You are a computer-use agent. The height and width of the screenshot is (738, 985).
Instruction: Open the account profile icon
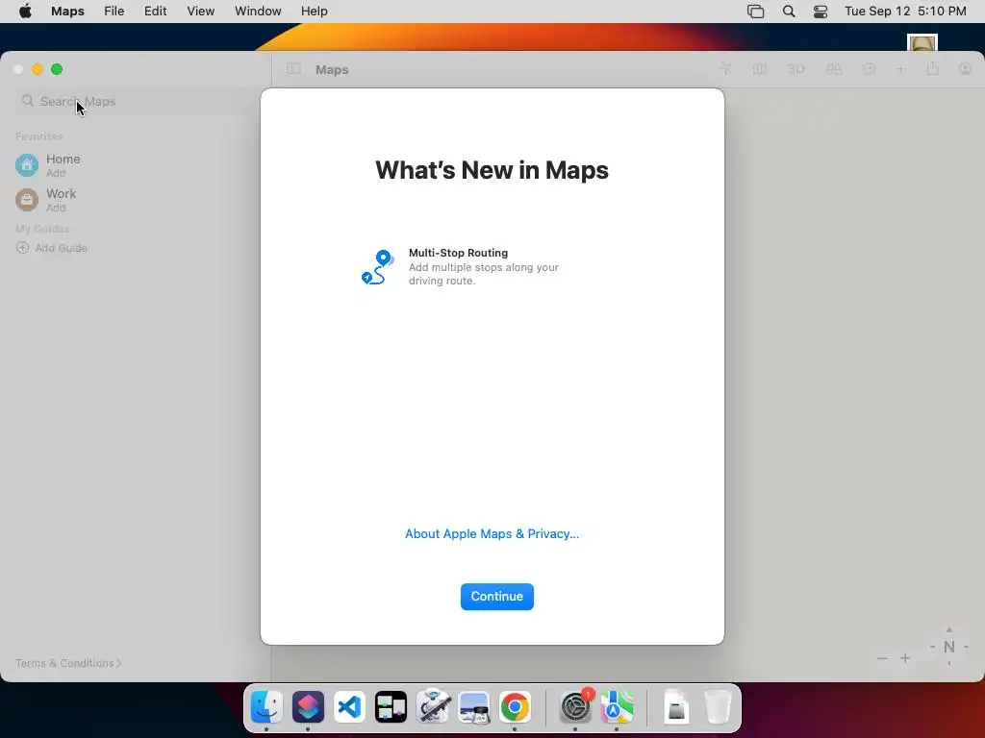965,69
